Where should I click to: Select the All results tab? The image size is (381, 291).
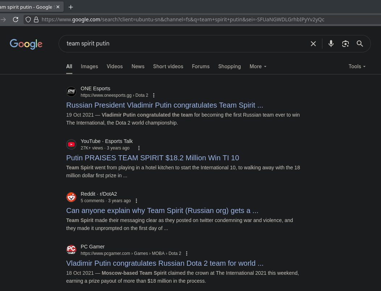pos(69,66)
